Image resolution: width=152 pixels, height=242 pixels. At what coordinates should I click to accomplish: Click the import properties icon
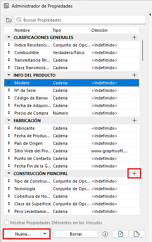(120, 234)
